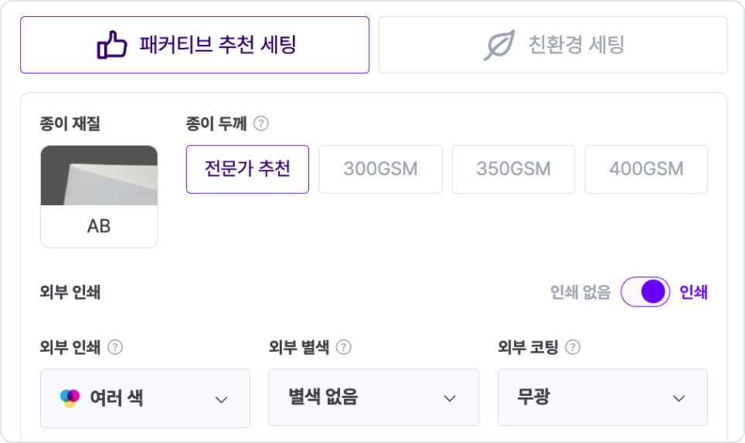Switch to the 패커티브 추천 세팅 tab
This screenshot has width=745, height=443.
point(195,45)
